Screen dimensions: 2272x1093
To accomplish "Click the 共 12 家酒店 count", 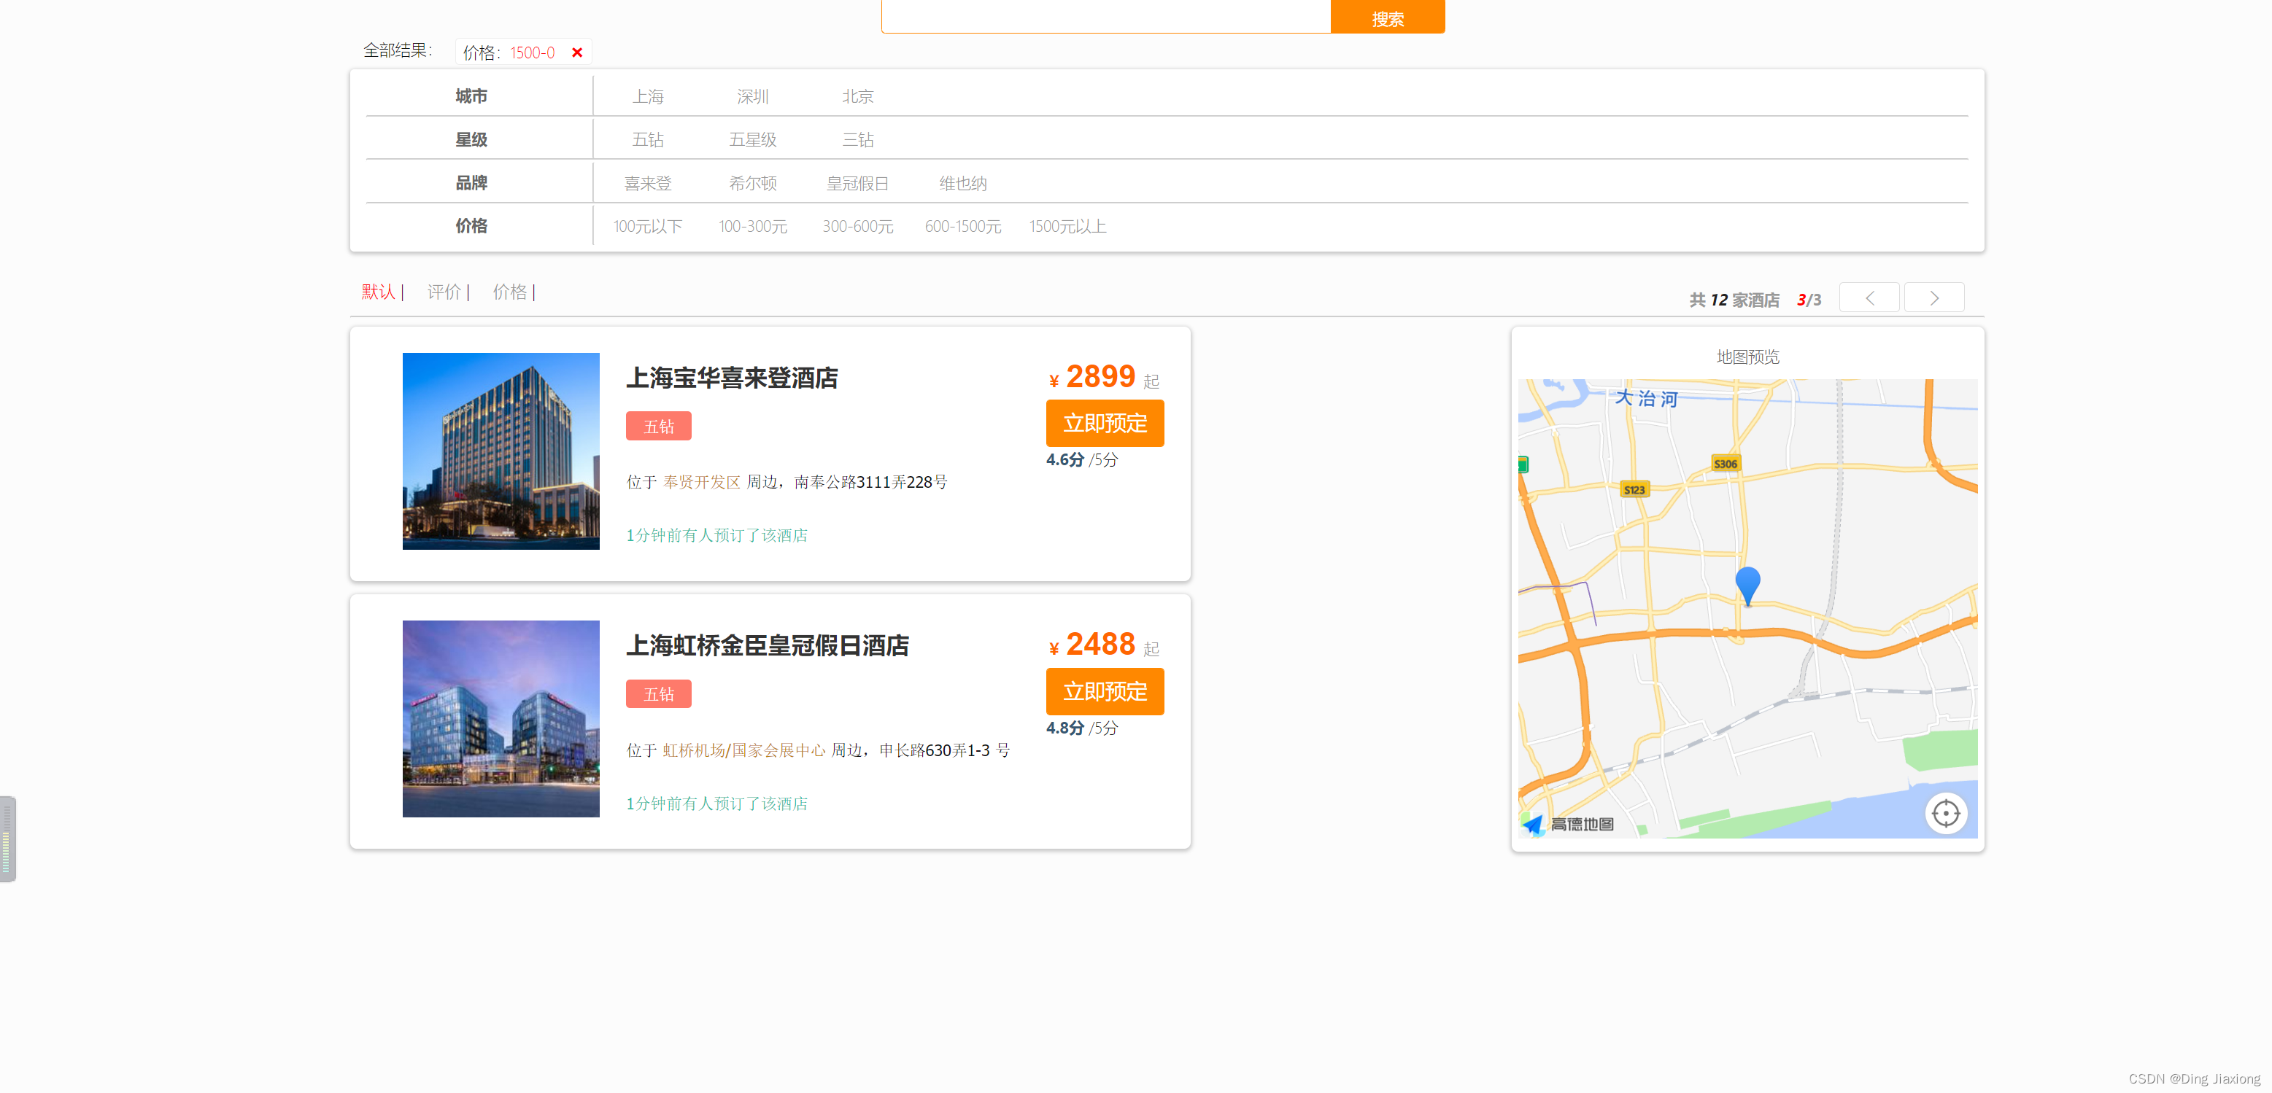I will click(x=1734, y=300).
